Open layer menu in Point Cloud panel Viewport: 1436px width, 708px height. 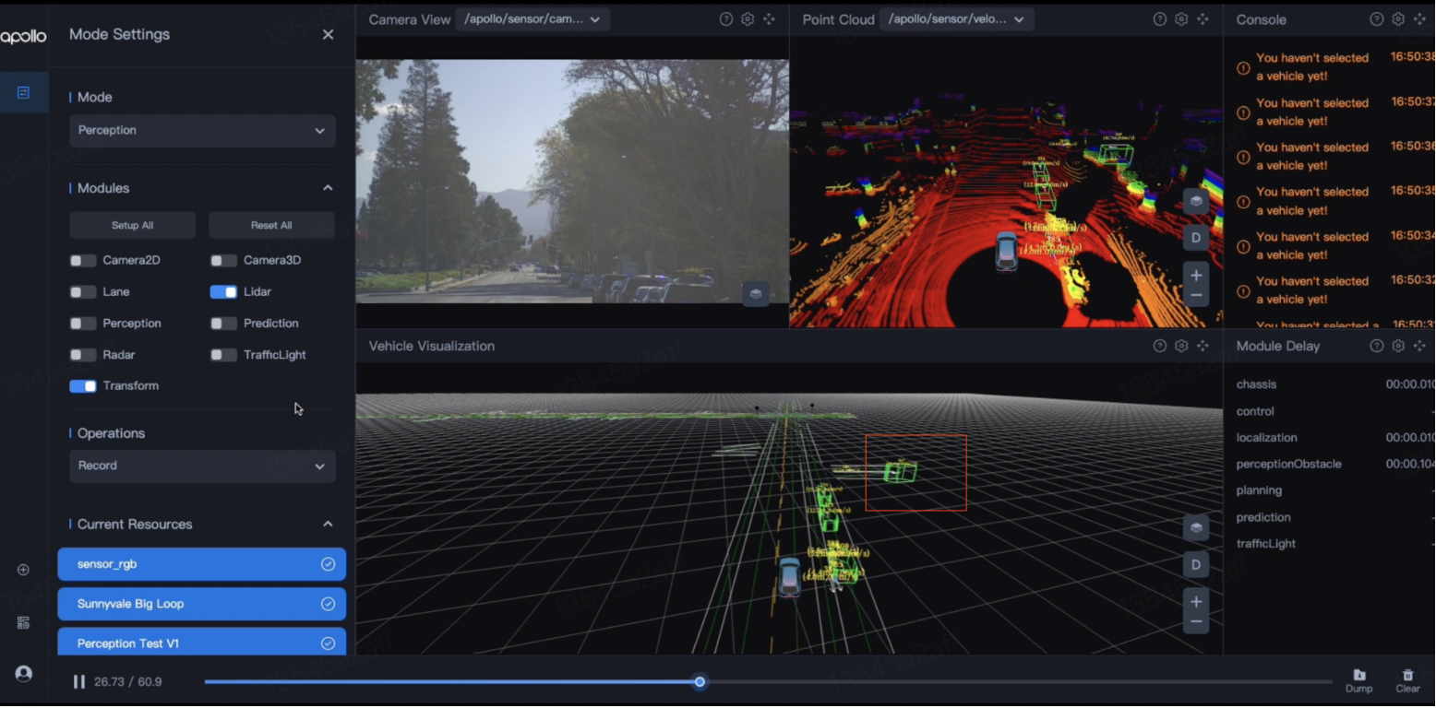click(1196, 201)
